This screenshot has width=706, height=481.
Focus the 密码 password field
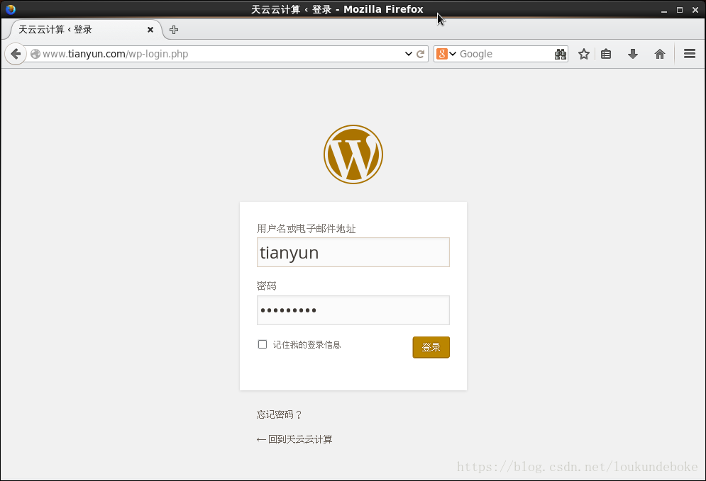[353, 310]
